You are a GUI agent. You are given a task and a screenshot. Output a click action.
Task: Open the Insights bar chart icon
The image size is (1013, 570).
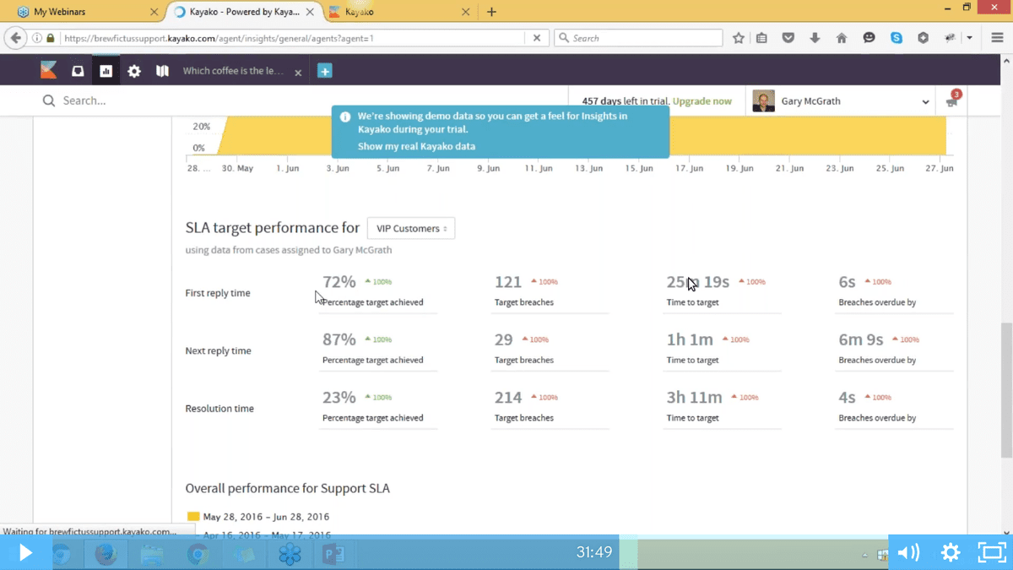point(106,72)
